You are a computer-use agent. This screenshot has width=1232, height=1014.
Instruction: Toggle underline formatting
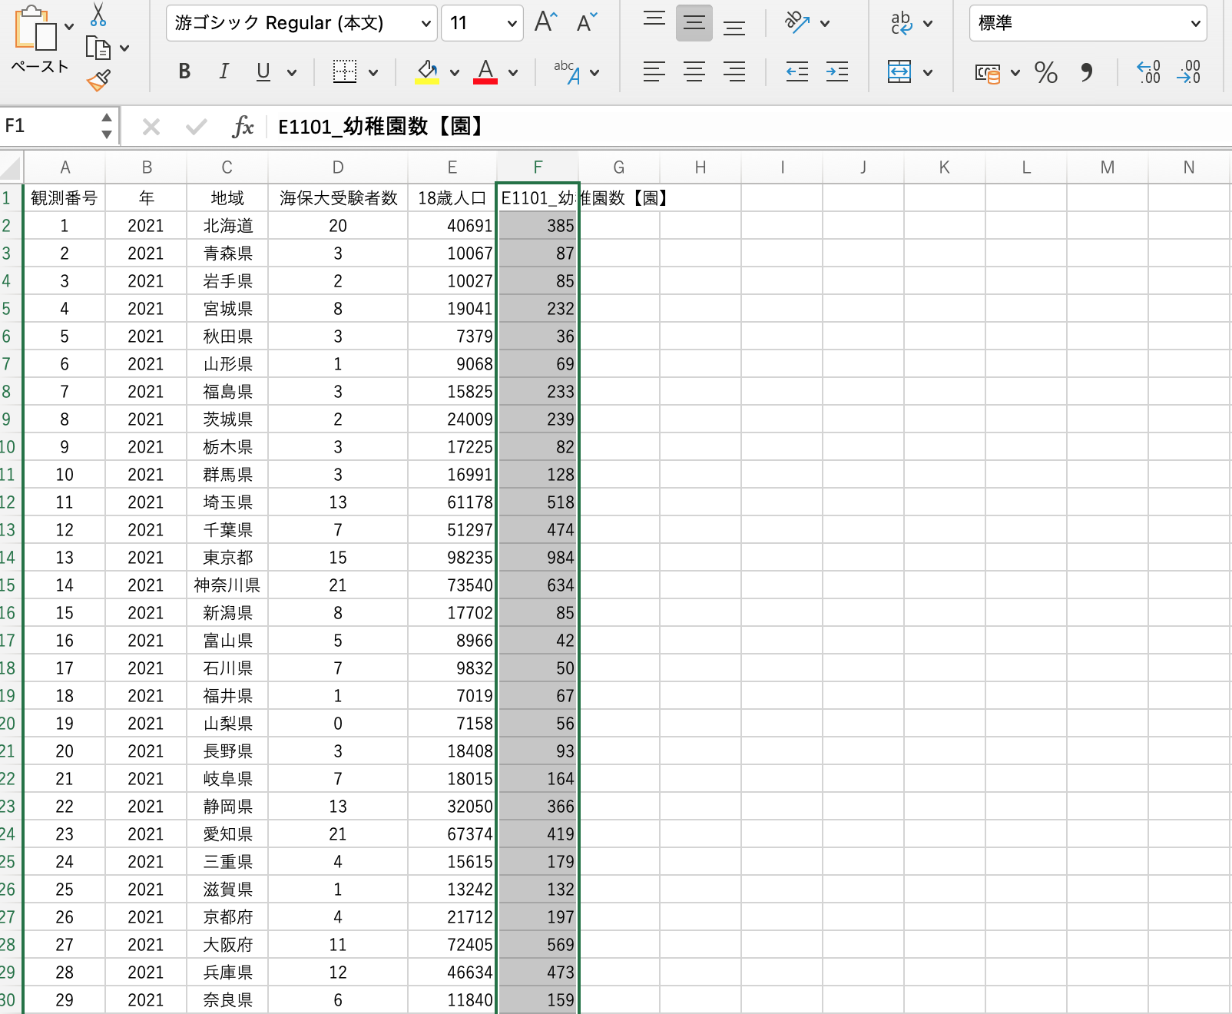(263, 72)
